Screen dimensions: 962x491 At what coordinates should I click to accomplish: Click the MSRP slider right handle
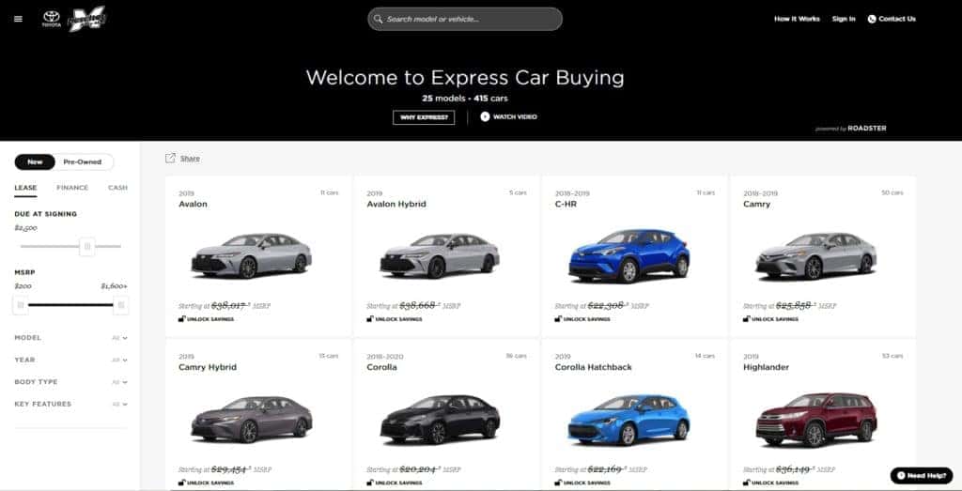coord(121,305)
